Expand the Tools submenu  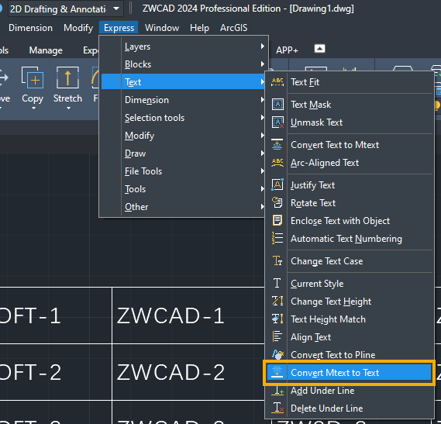[183, 189]
